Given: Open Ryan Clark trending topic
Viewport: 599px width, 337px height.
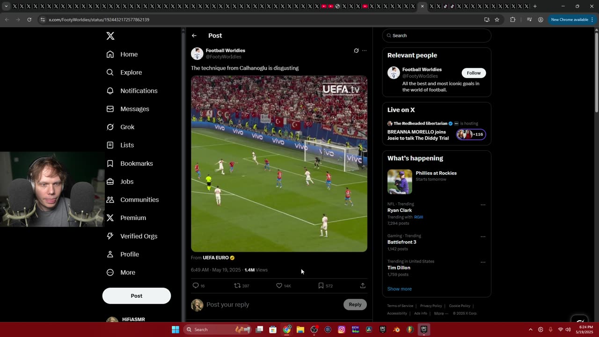Looking at the screenshot, I should 400,211.
